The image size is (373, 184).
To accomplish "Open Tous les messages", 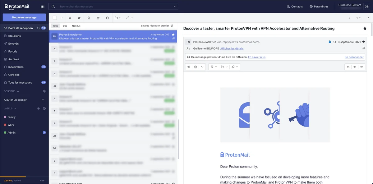I will (x=24, y=82).
